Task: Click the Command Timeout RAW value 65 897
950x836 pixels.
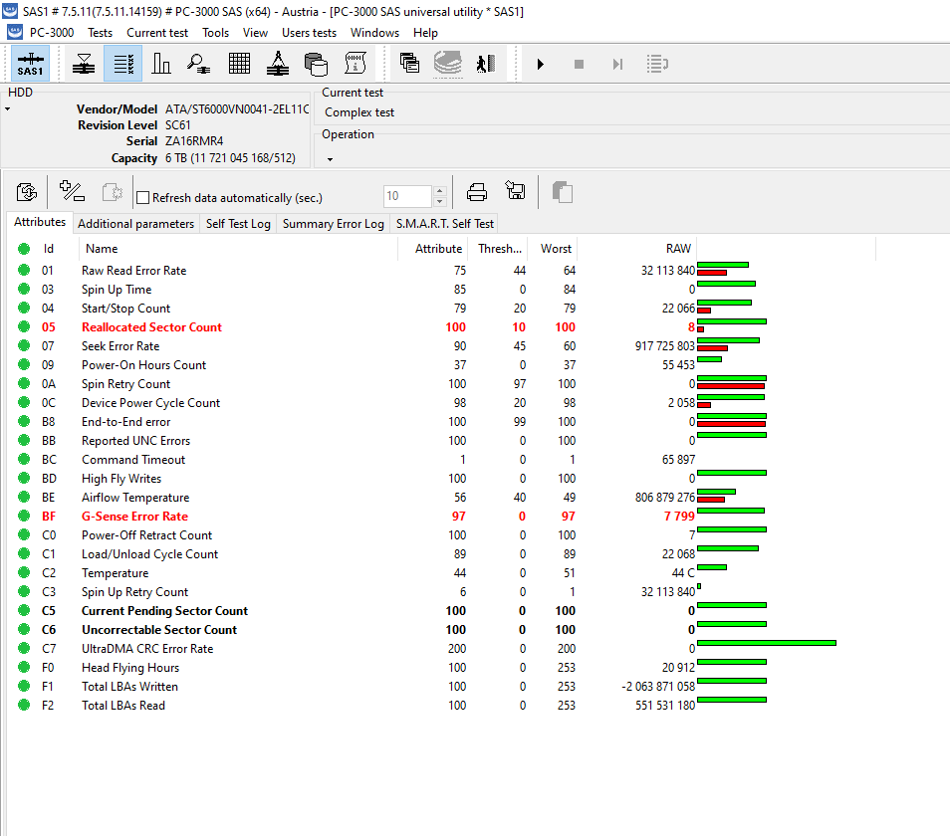Action: pos(678,460)
